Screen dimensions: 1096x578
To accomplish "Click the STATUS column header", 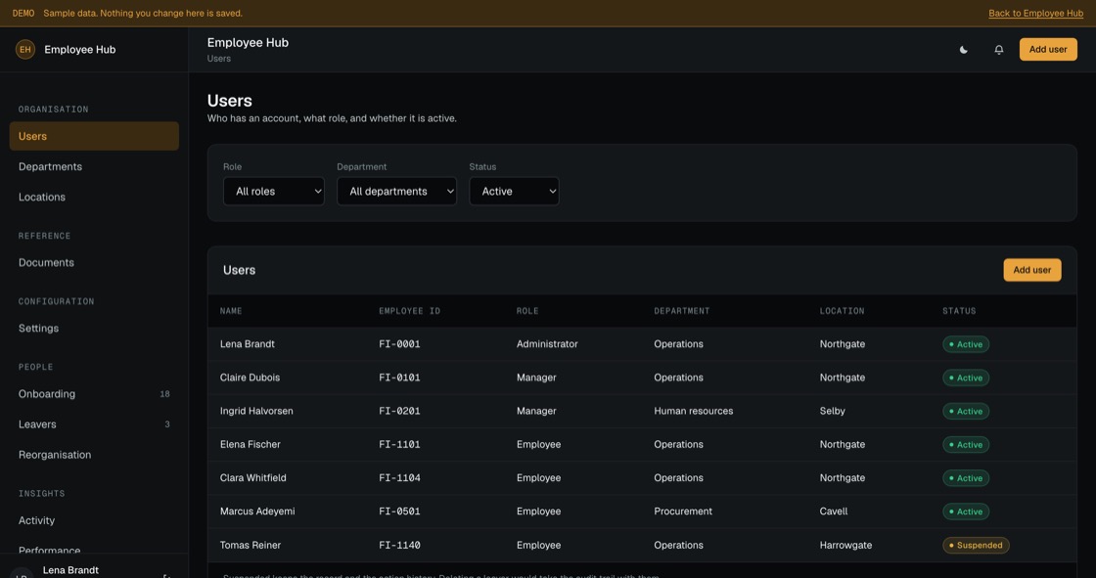I will pos(959,311).
